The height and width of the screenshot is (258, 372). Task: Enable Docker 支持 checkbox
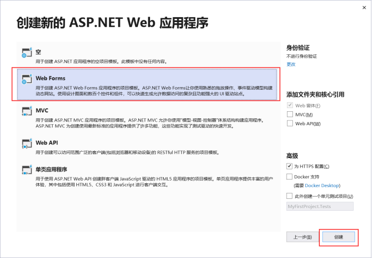click(x=289, y=176)
